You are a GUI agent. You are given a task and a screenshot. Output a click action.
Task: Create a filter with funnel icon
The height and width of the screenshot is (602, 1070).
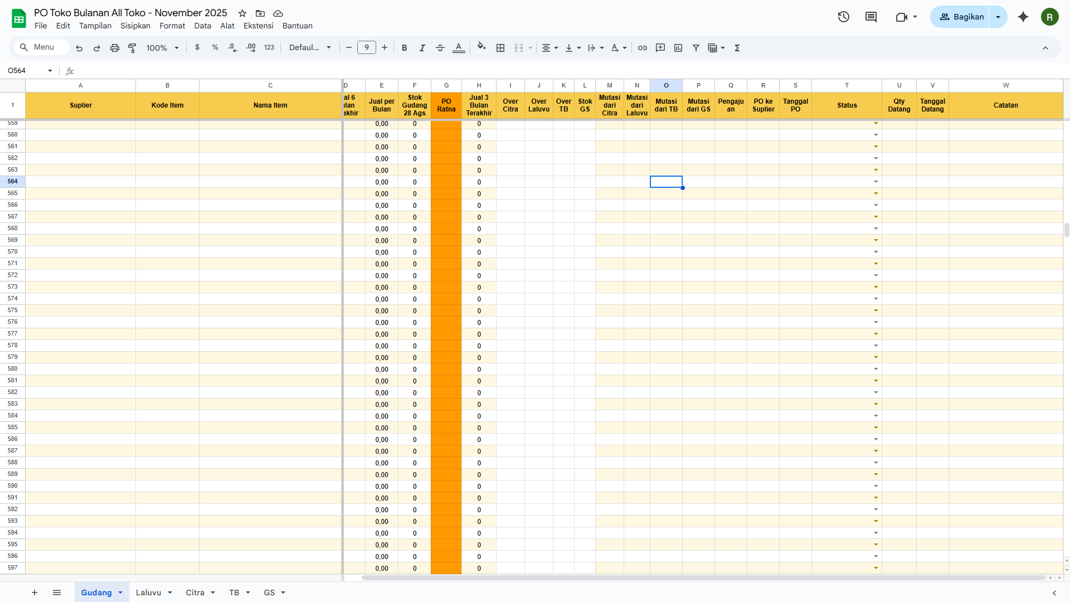point(696,48)
